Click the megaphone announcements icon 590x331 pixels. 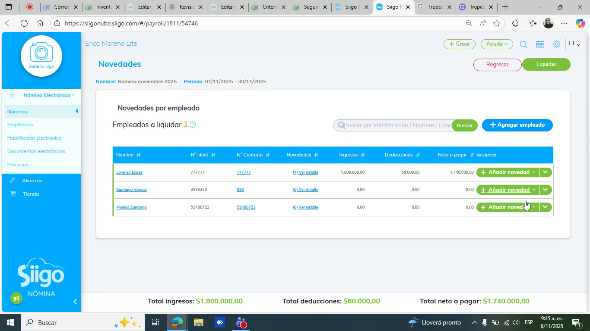tap(16, 298)
